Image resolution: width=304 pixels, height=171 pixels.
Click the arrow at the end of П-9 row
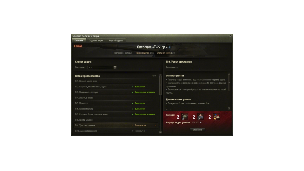156,125
